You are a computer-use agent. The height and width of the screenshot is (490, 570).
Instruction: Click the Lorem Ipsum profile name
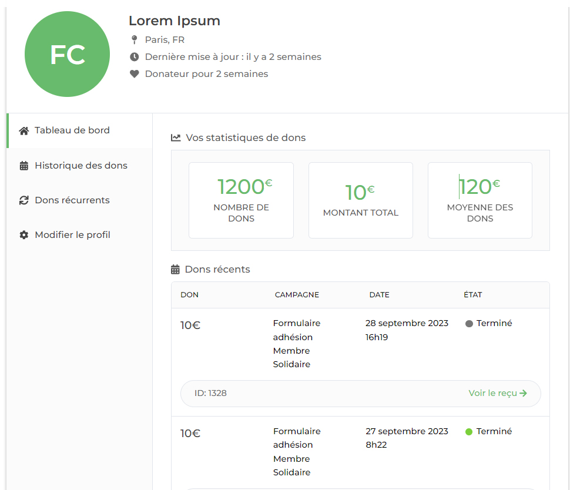click(175, 21)
